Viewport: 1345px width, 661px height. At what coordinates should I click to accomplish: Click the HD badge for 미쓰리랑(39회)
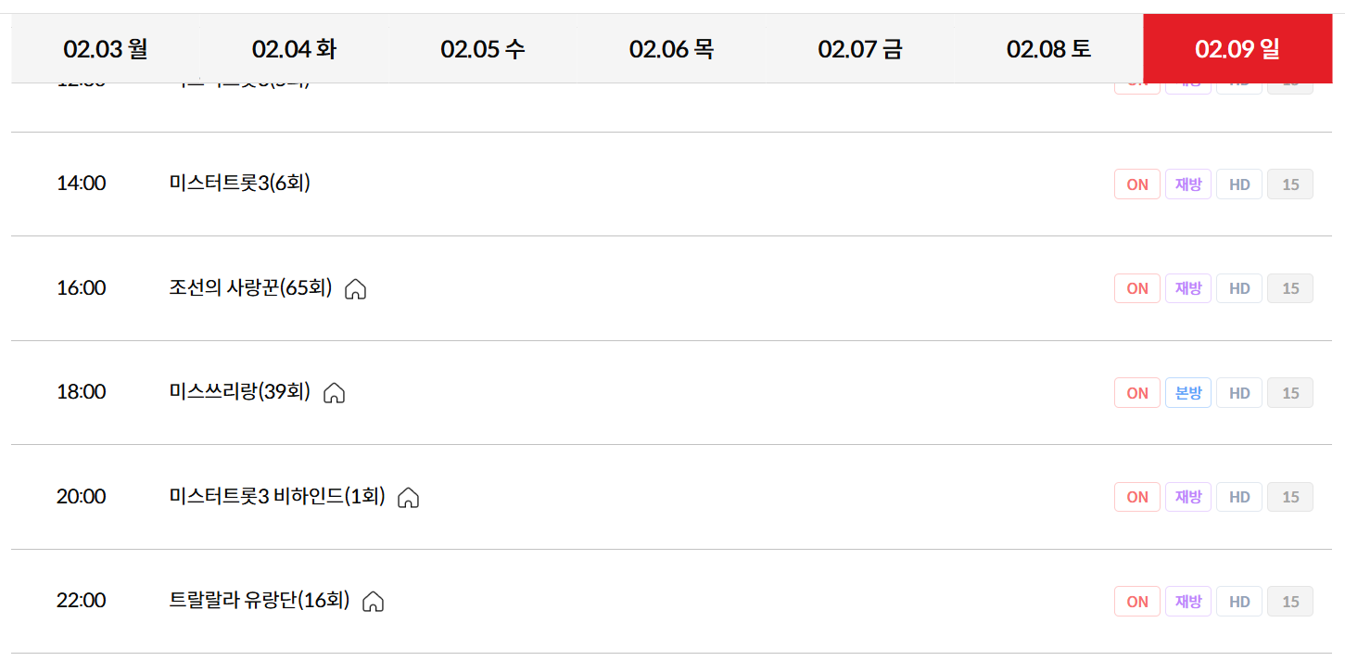(1238, 392)
